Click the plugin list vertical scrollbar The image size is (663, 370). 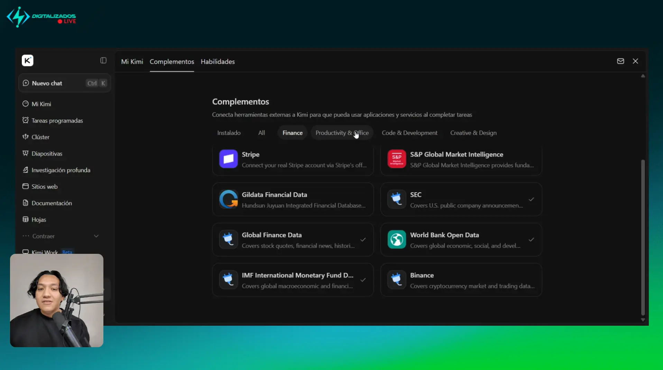(643, 237)
